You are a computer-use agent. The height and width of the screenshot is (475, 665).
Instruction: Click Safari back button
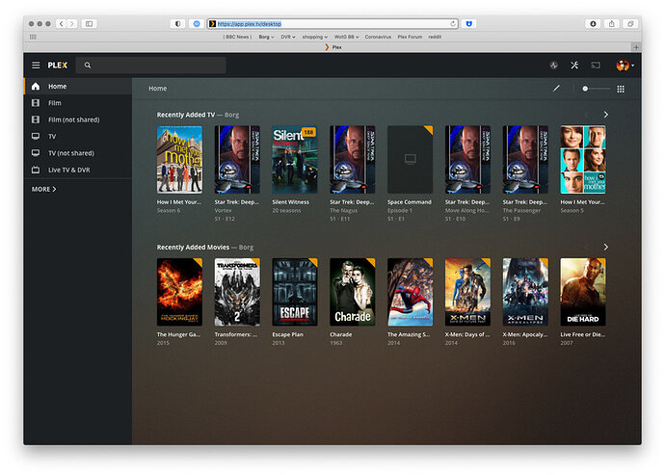tap(62, 24)
